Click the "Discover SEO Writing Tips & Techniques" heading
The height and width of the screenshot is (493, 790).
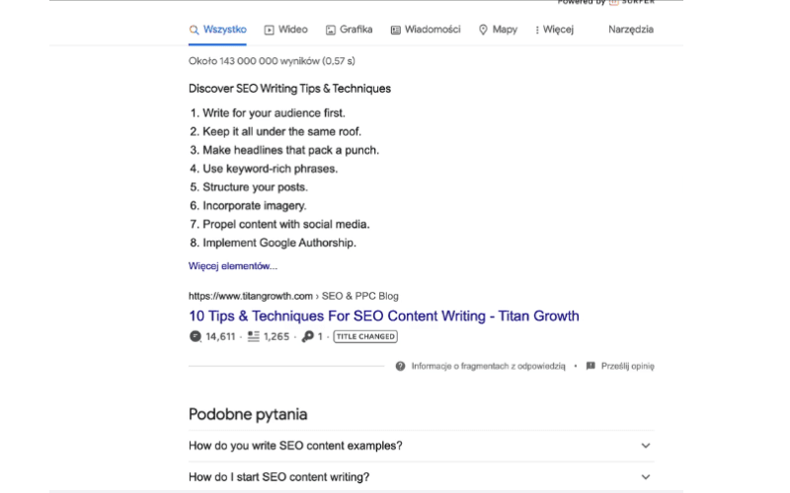click(289, 89)
